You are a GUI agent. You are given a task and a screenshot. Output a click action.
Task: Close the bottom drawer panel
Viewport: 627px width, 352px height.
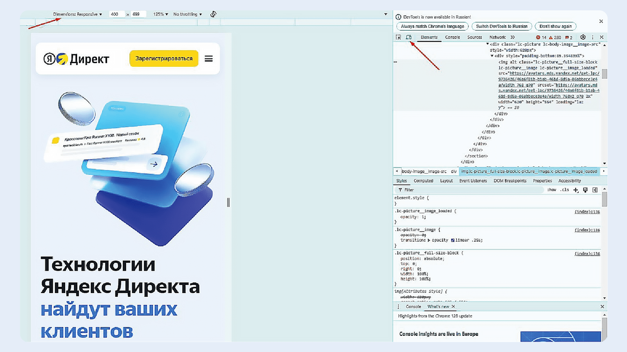tap(602, 307)
